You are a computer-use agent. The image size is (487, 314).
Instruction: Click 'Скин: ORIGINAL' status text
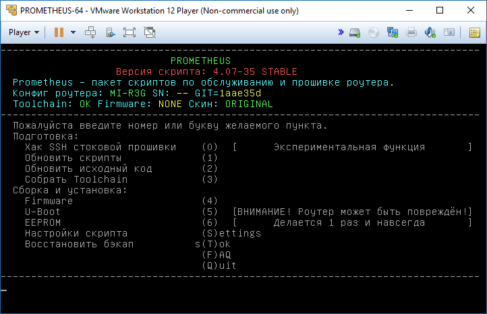[231, 104]
